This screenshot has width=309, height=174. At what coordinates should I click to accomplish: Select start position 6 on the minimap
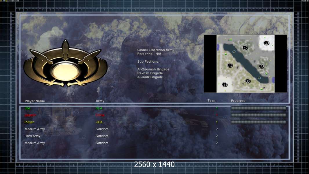coord(261,66)
